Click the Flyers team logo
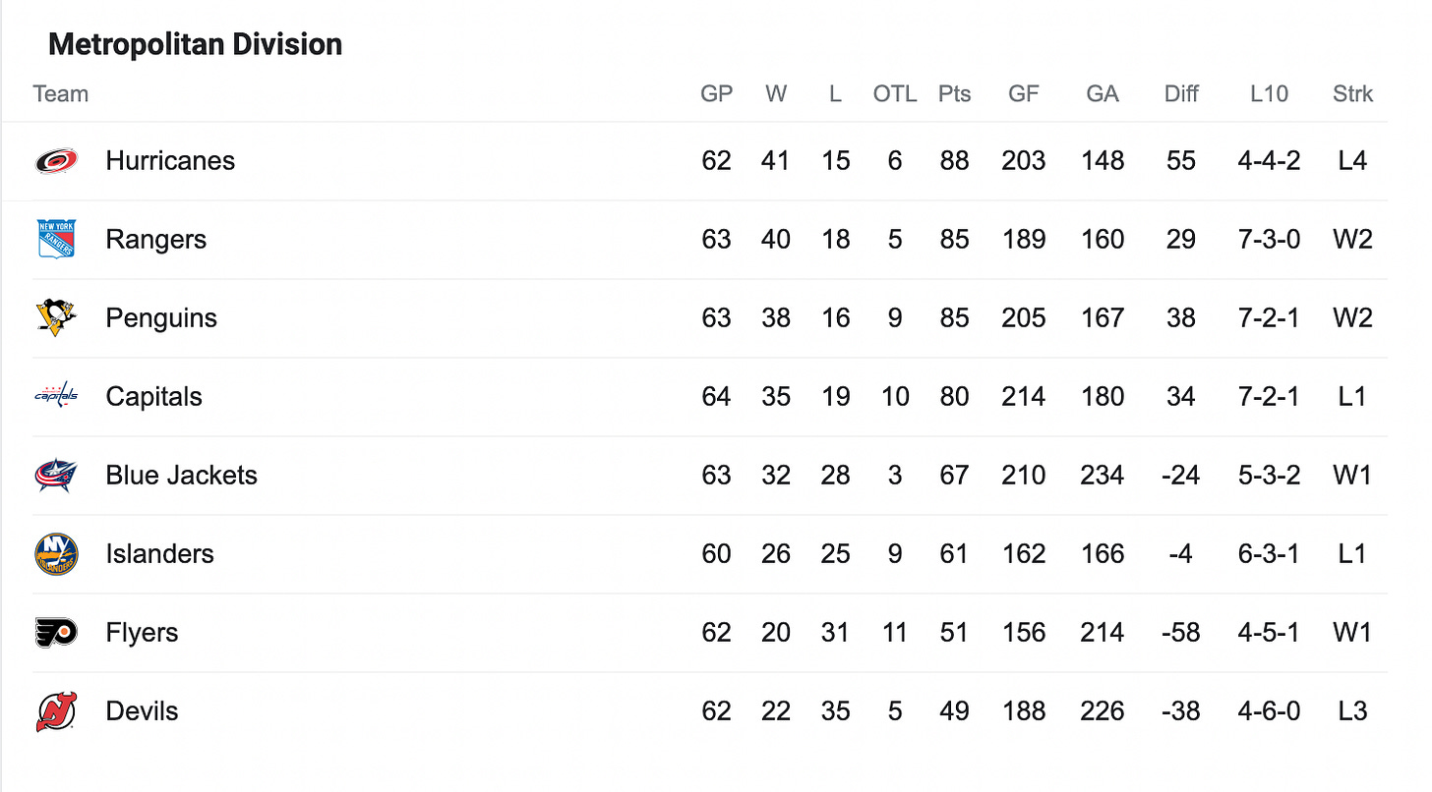The image size is (1432, 792). point(56,633)
